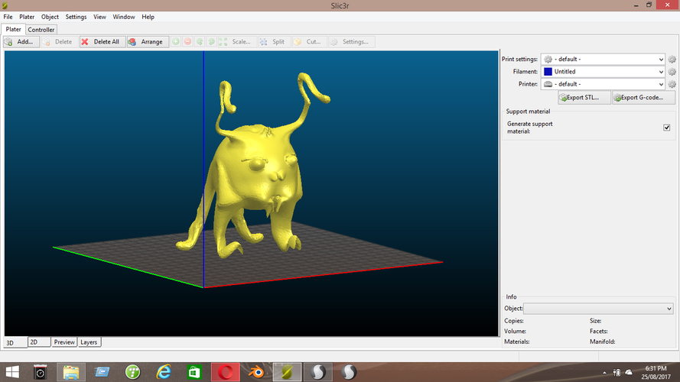Launch Internet Explorer from the taskbar

[164, 372]
